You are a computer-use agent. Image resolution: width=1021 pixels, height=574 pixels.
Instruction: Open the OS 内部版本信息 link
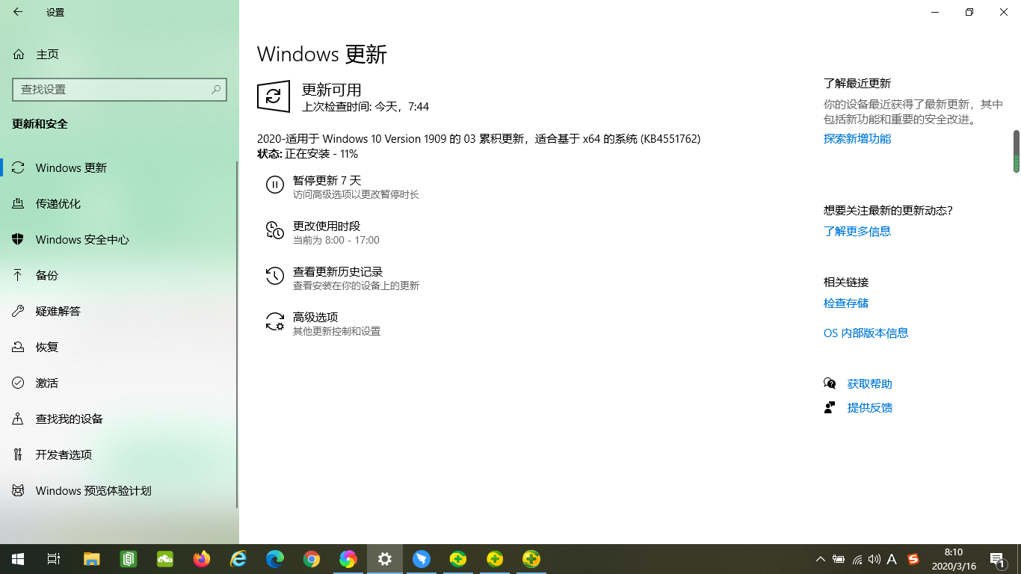pos(866,333)
